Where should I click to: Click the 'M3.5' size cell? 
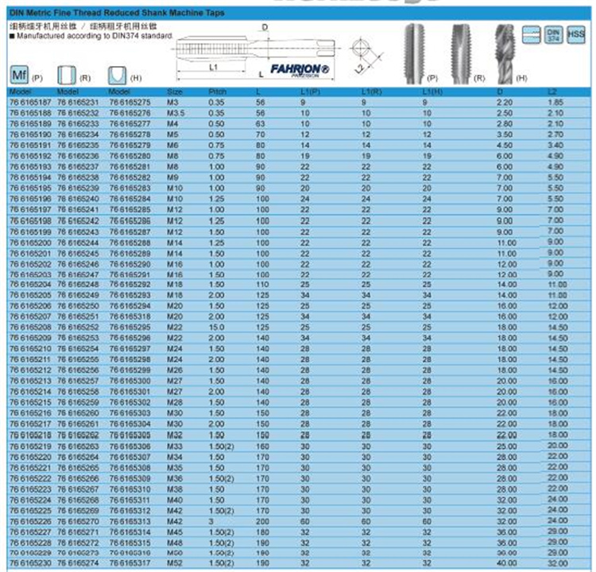[x=176, y=113]
